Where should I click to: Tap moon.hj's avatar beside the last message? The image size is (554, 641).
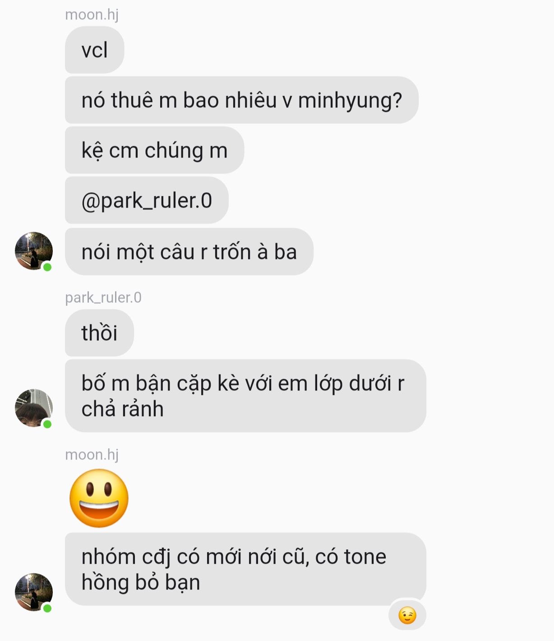click(34, 592)
